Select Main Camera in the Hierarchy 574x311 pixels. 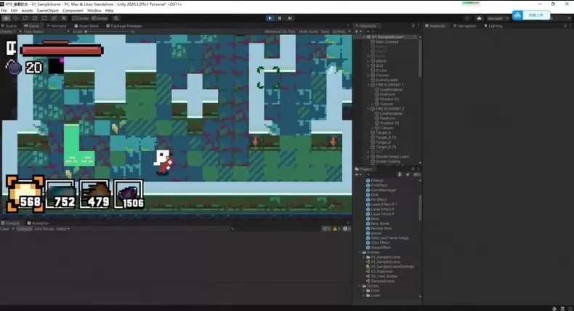click(x=387, y=41)
